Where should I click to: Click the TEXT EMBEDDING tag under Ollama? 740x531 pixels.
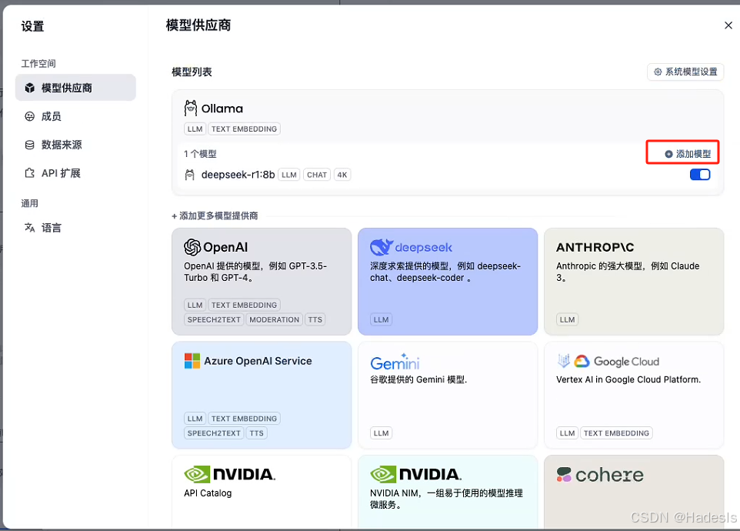[x=244, y=129]
